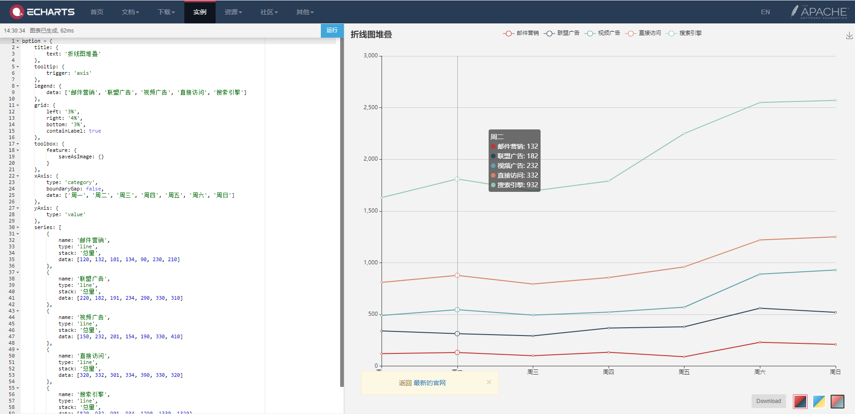Collapse code fold at line 1
Image resolution: width=855 pixels, height=414 pixels.
[18, 41]
